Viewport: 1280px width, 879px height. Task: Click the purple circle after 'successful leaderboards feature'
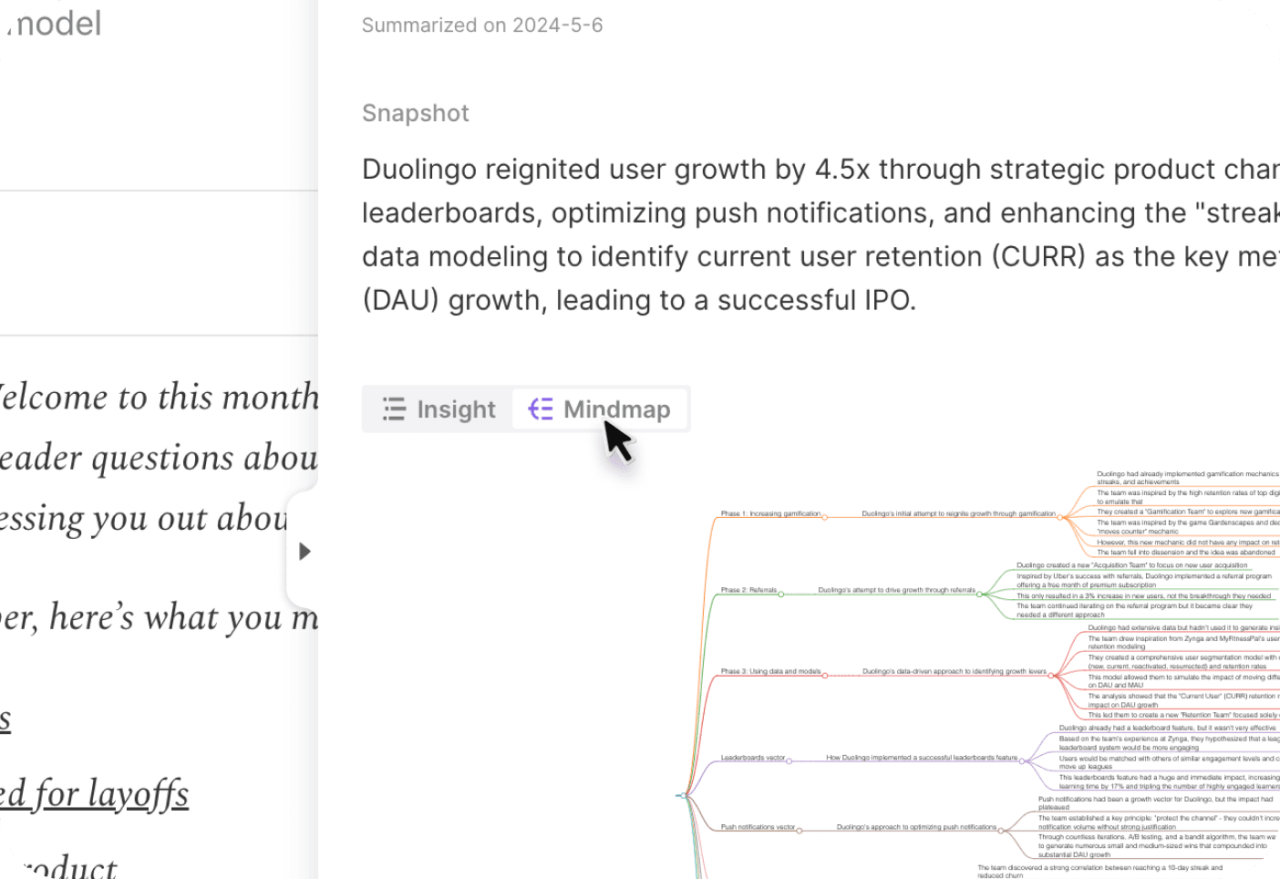(x=1022, y=760)
